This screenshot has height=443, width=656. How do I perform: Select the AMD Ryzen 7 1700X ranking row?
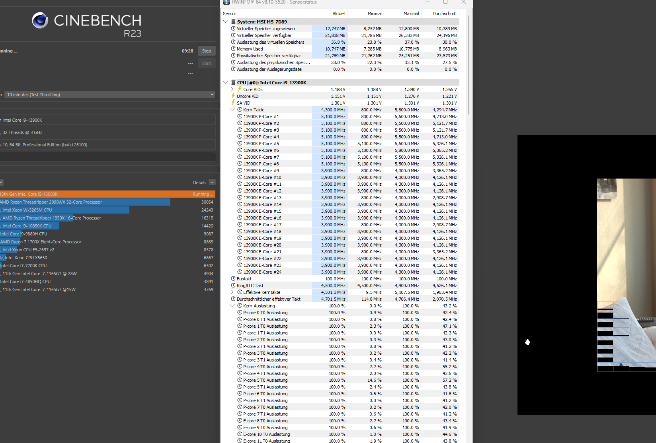pos(107,242)
